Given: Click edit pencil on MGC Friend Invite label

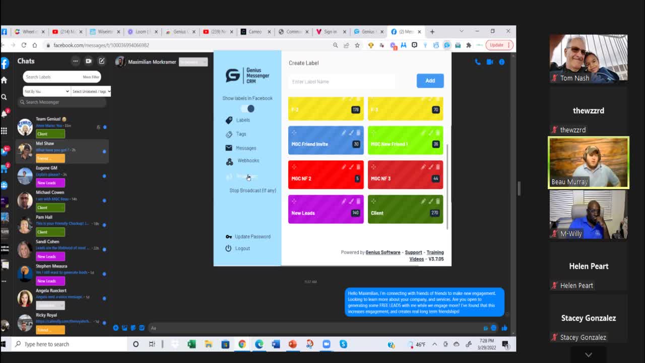Looking at the screenshot, I should tap(344, 133).
